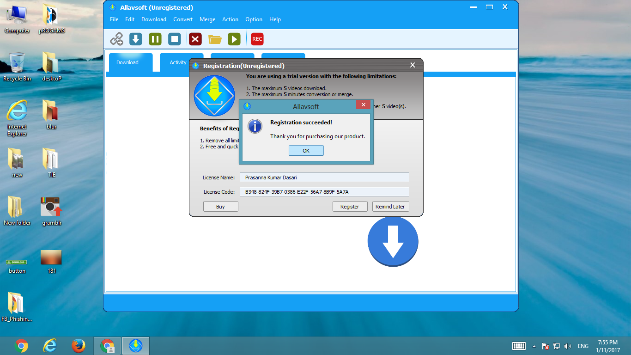Select desktoP folder on desktop
This screenshot has width=631, height=355.
click(52, 67)
